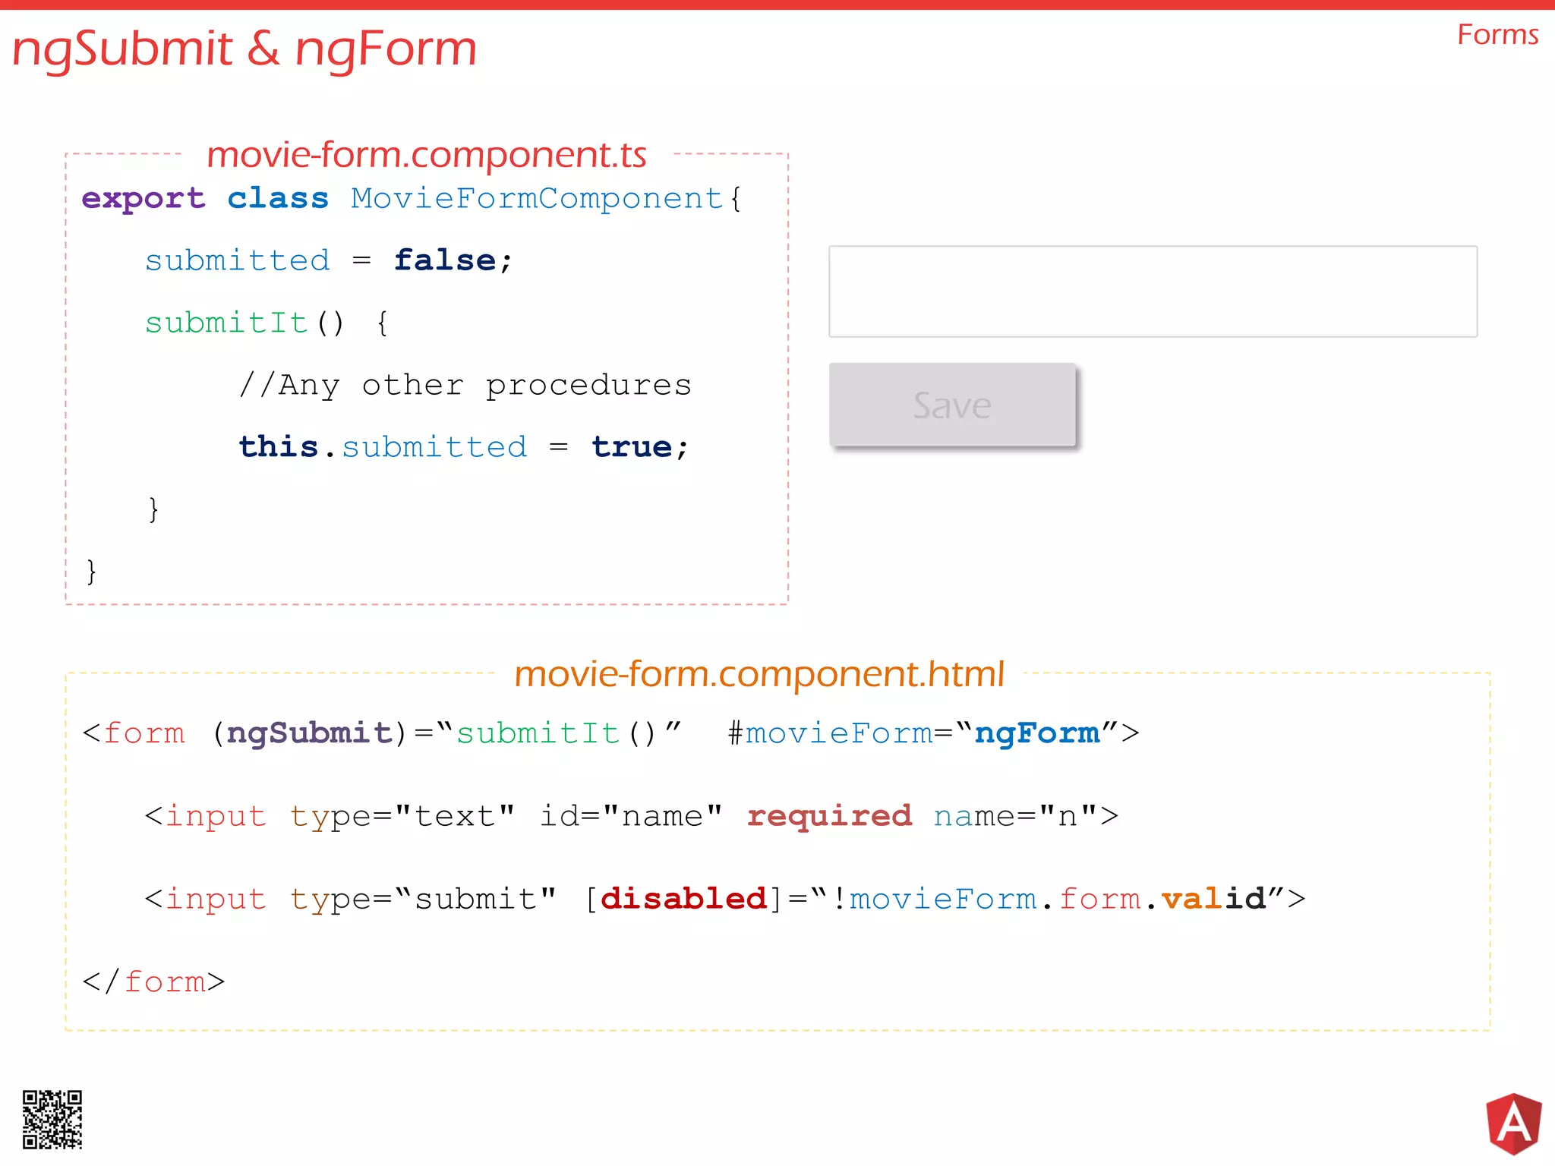Click the 'ngSubmit & ngForm' slide title

[x=244, y=49]
